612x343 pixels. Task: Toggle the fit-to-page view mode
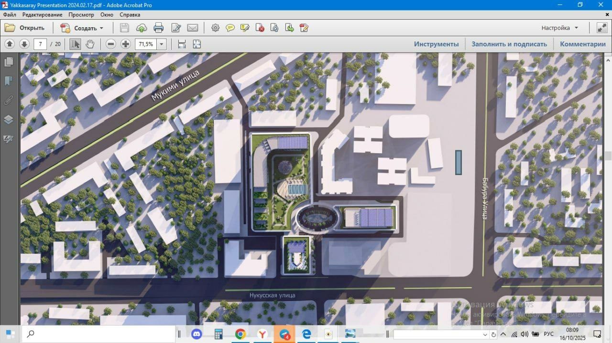(x=197, y=44)
